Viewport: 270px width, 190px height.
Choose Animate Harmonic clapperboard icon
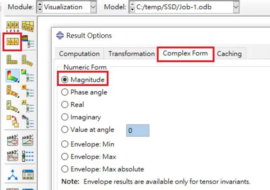(12, 155)
